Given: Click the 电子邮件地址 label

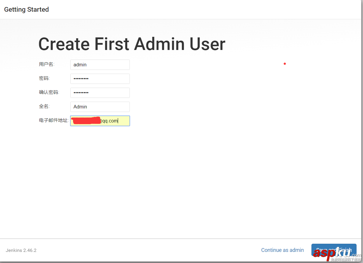Looking at the screenshot, I should [x=54, y=120].
